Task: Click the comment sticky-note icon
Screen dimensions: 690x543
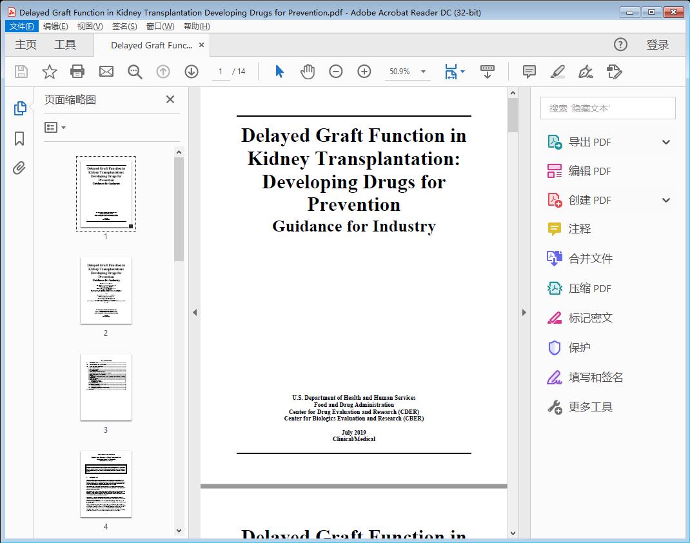Action: tap(528, 72)
